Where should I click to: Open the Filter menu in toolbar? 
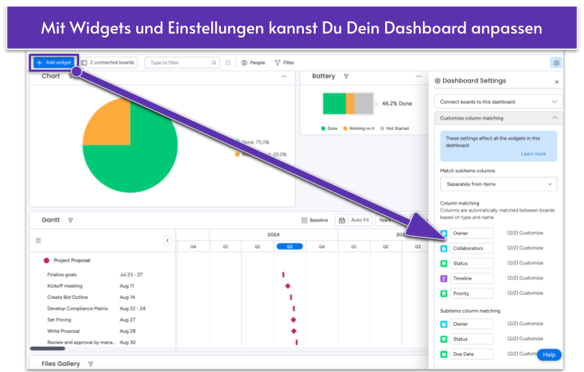285,63
